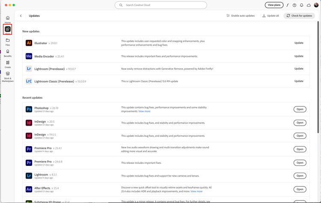The image size is (321, 203).
Task: Open the account profile avatar
Action: [x=316, y=5]
